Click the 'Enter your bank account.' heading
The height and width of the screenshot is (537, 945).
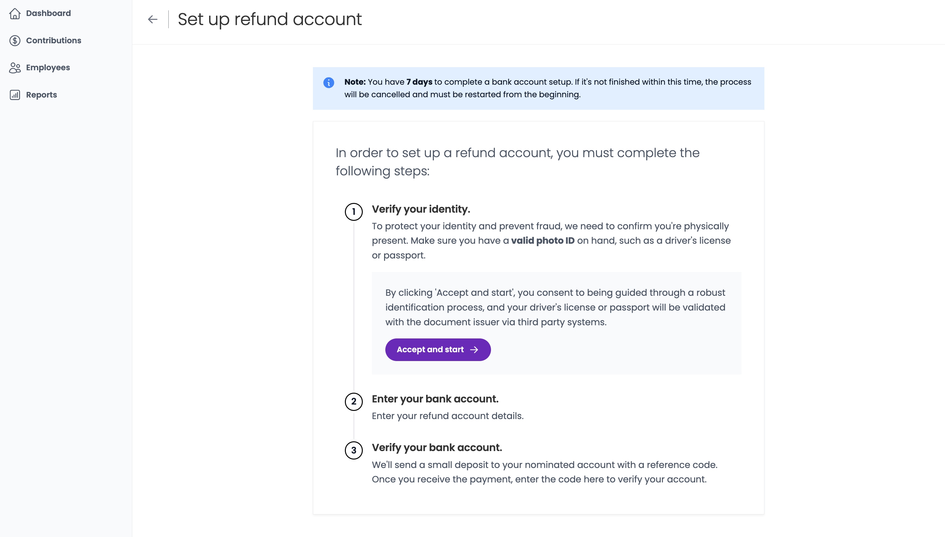click(435, 399)
